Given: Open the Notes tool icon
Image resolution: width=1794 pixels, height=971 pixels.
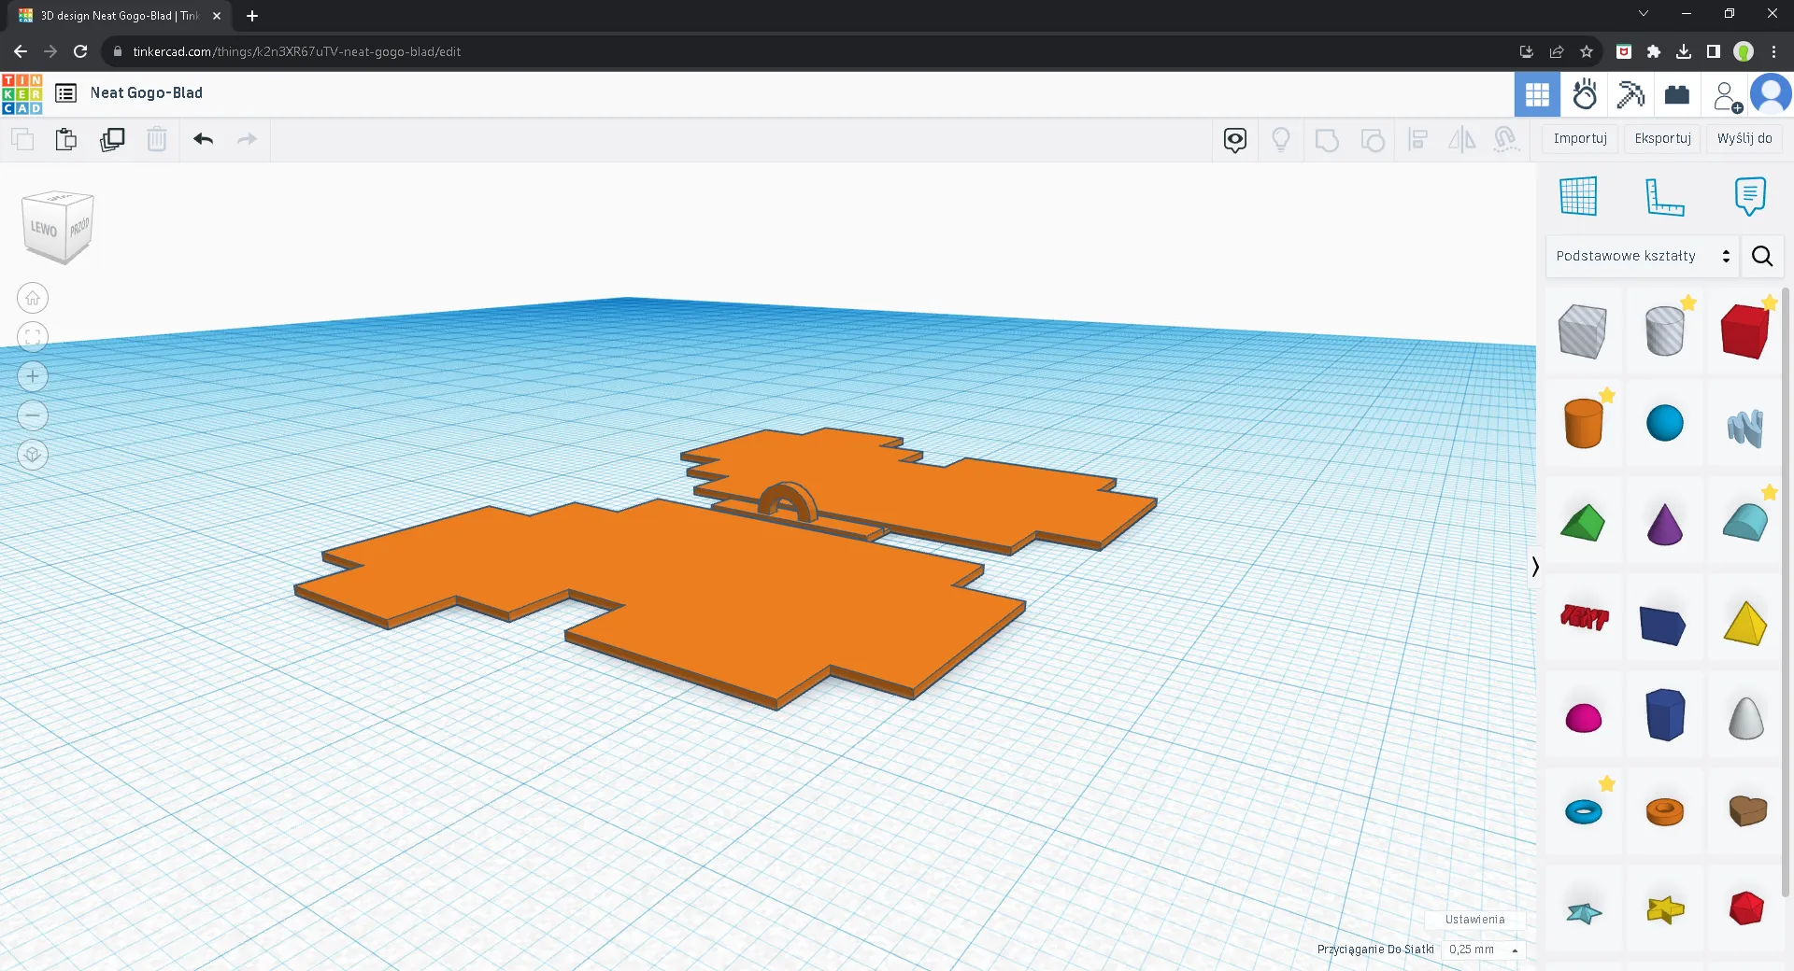Looking at the screenshot, I should click(x=1749, y=197).
